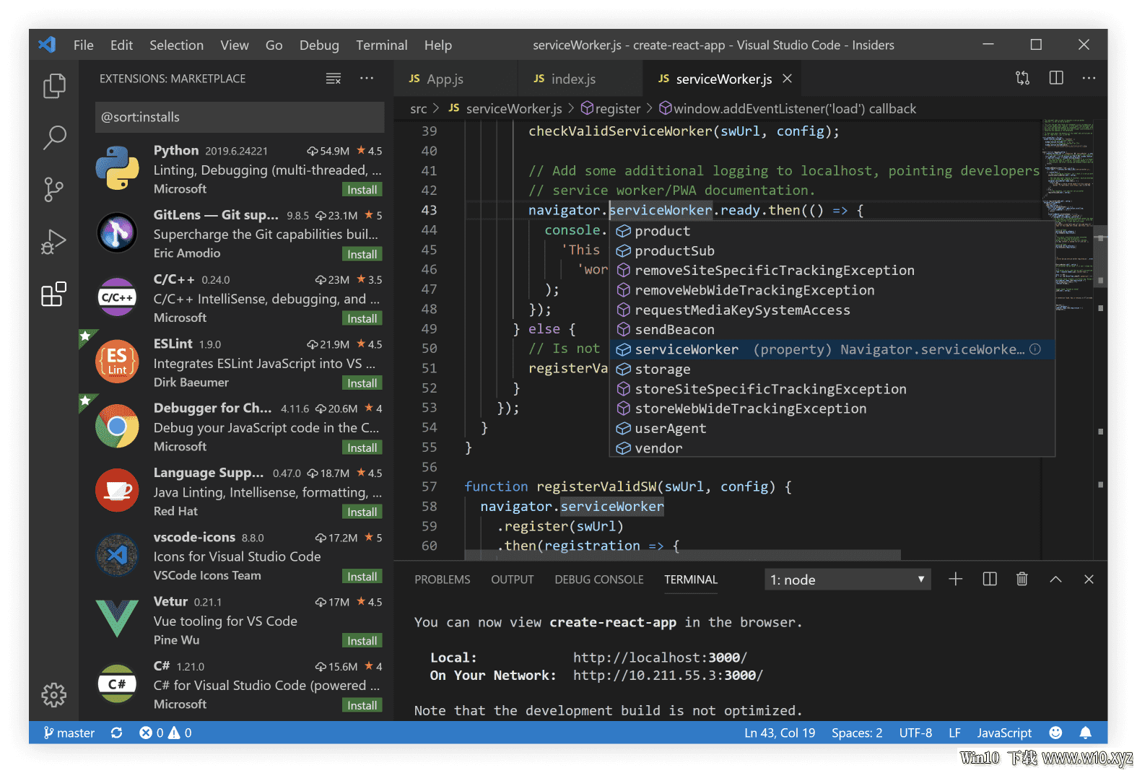This screenshot has width=1137, height=773.
Task: Switch to the DEBUG CONSOLE panel tab
Action: tap(599, 580)
